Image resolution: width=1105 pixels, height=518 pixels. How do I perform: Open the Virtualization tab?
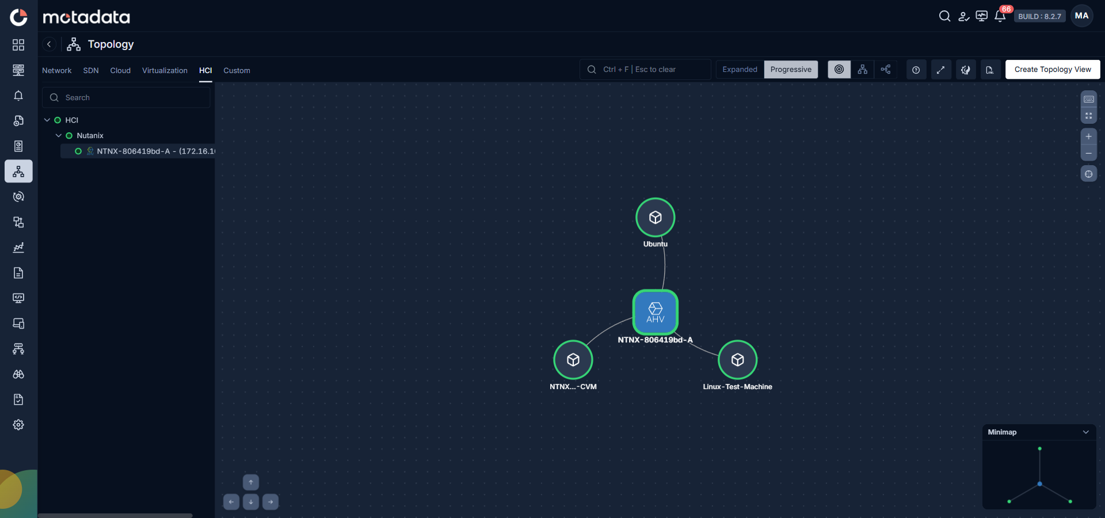pos(165,70)
